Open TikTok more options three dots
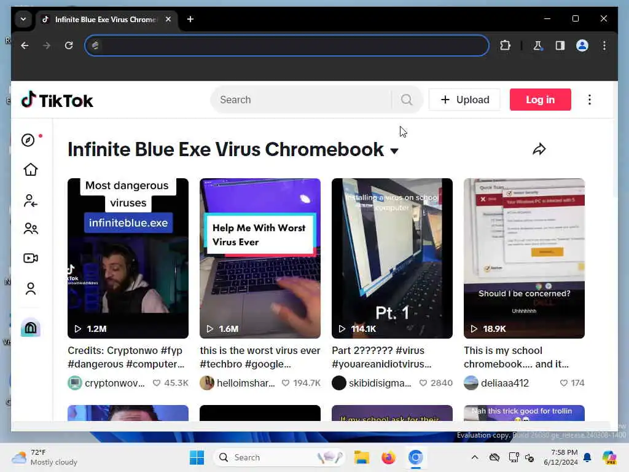 point(589,100)
